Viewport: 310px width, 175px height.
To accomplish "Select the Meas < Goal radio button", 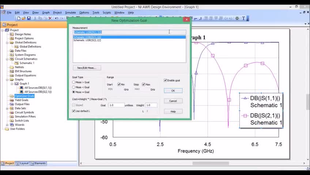I will click(73, 87).
